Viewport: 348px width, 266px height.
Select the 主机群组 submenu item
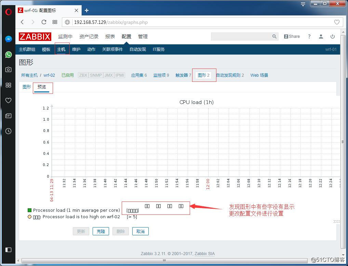(x=27, y=49)
